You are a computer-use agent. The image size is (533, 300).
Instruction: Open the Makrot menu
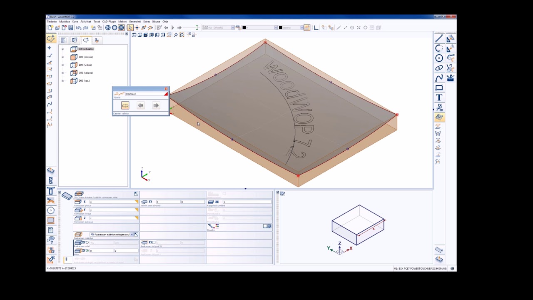(122, 22)
